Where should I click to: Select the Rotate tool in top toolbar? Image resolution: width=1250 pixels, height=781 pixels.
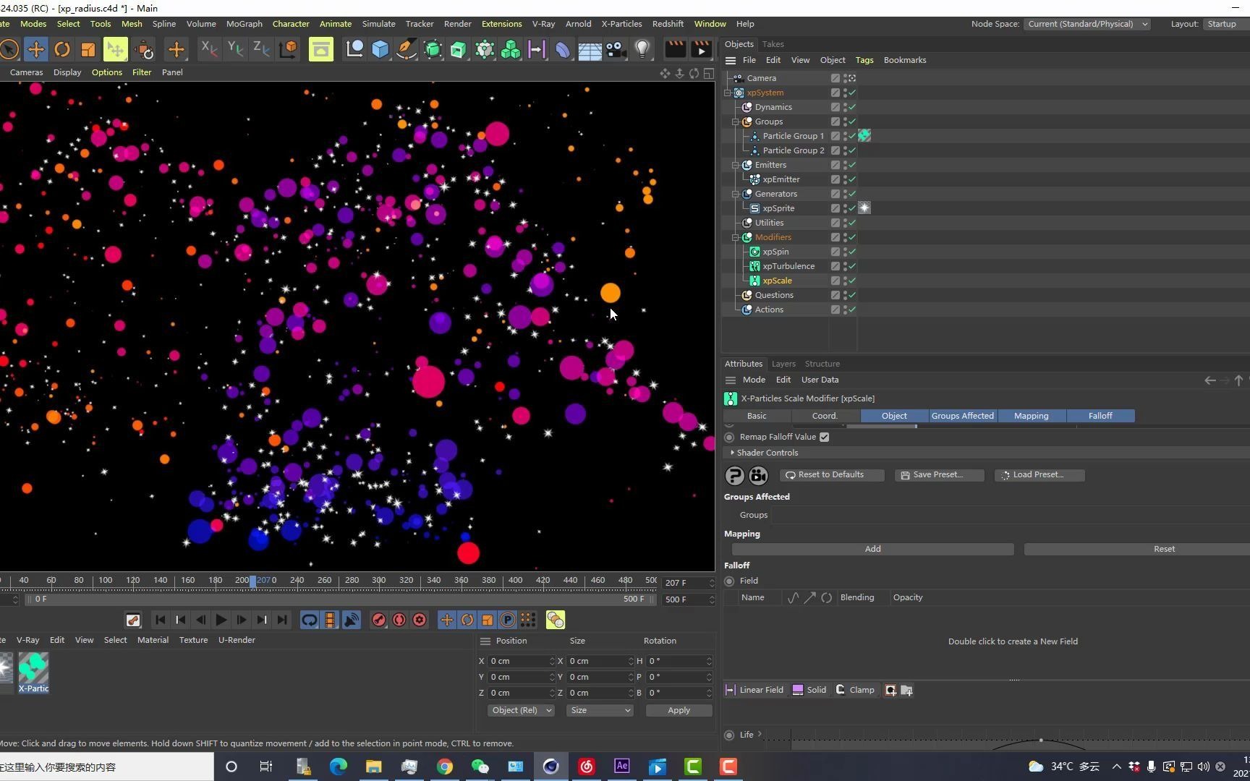[x=62, y=50]
